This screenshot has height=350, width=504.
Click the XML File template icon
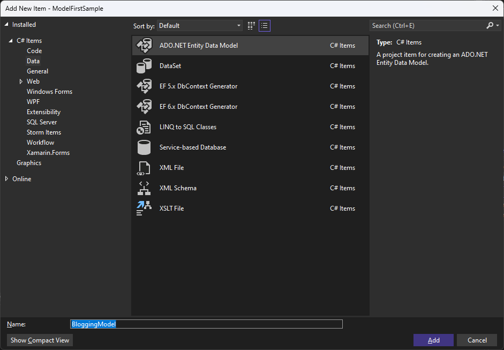click(144, 168)
